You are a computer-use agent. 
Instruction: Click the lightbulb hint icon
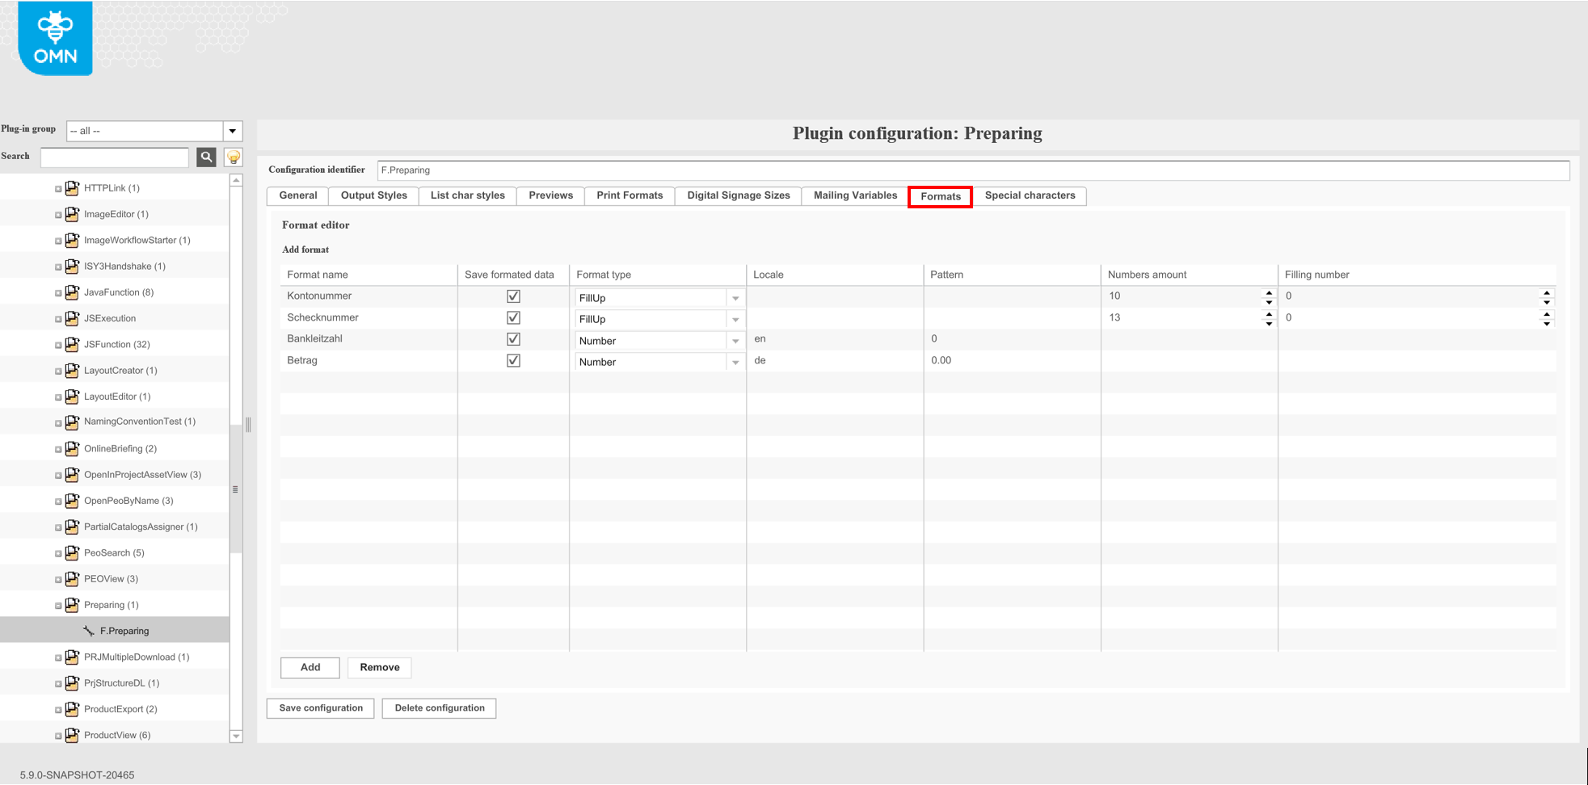tap(234, 157)
